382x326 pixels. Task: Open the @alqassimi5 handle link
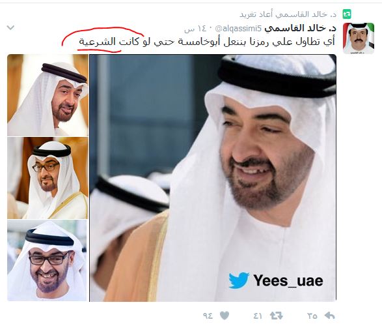click(239, 29)
